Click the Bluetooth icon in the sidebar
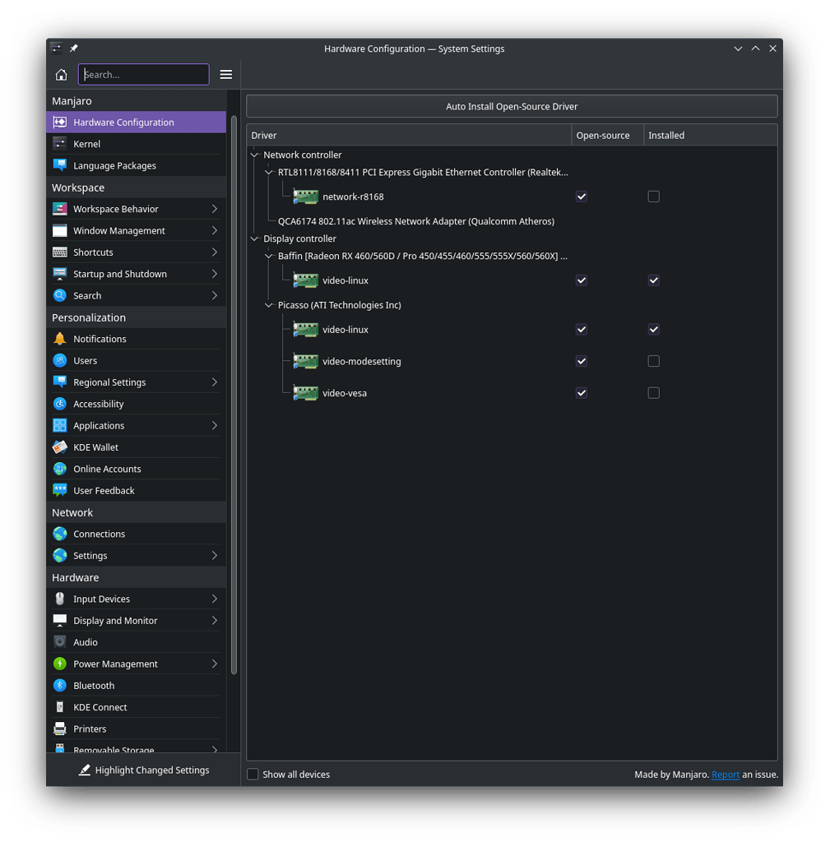This screenshot has width=830, height=842. 60,686
